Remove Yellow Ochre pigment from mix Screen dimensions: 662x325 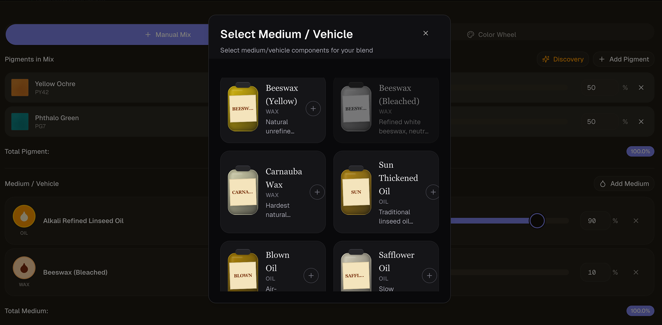641,88
